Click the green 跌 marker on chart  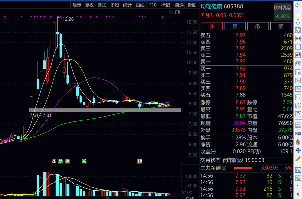(61, 161)
